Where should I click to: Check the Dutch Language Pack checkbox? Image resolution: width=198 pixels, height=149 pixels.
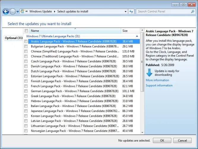pyautogui.click(x=26, y=71)
